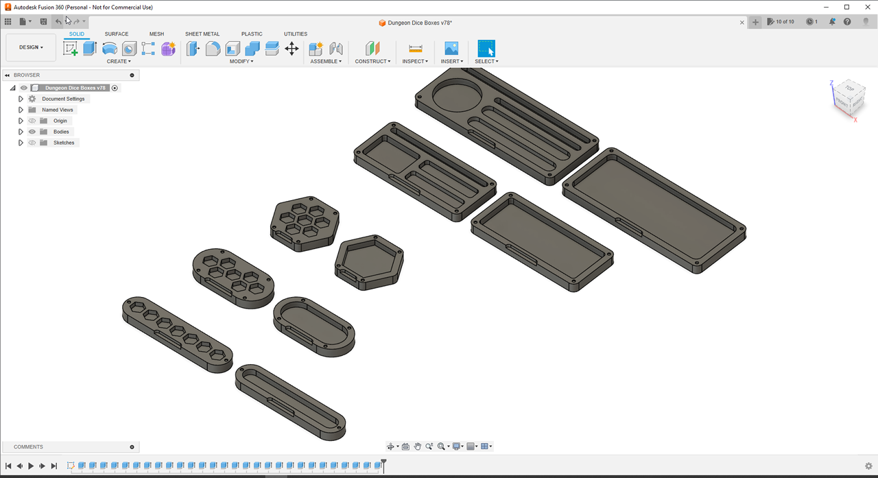Open the Design workspace dropdown
878x478 pixels.
click(x=31, y=47)
